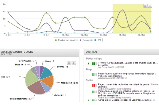The width and height of the screenshot is (159, 105).
Task: Toggle Corporate legend series
Action: pyautogui.click(x=86, y=40)
